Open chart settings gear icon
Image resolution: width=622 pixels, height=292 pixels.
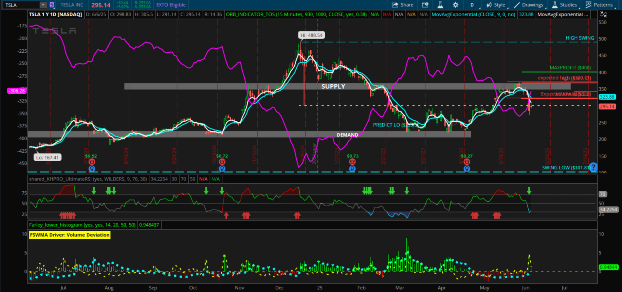(455, 5)
